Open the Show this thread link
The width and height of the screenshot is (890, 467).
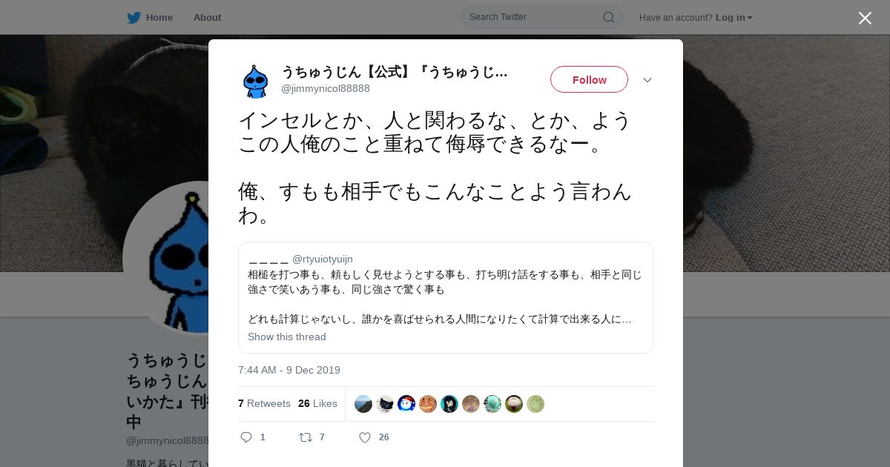pyautogui.click(x=287, y=337)
